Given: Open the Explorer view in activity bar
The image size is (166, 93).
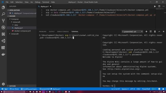Looking at the screenshot, I should (3, 7).
